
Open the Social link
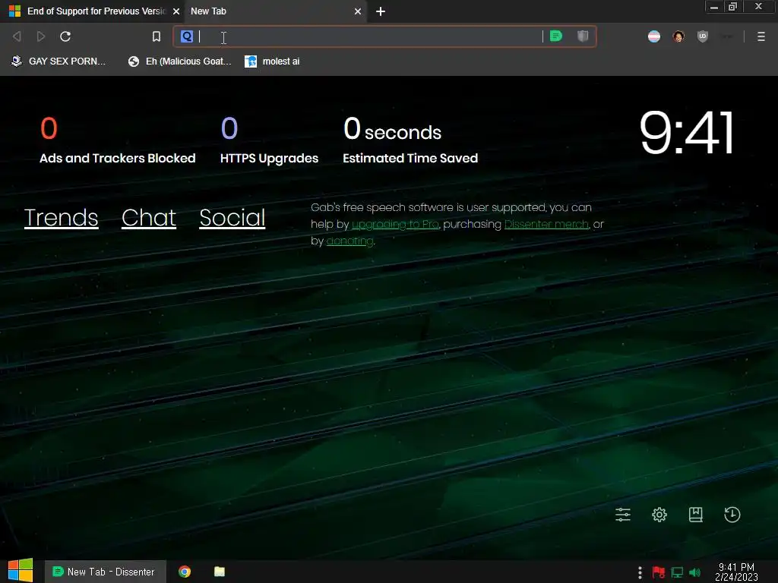click(x=232, y=218)
